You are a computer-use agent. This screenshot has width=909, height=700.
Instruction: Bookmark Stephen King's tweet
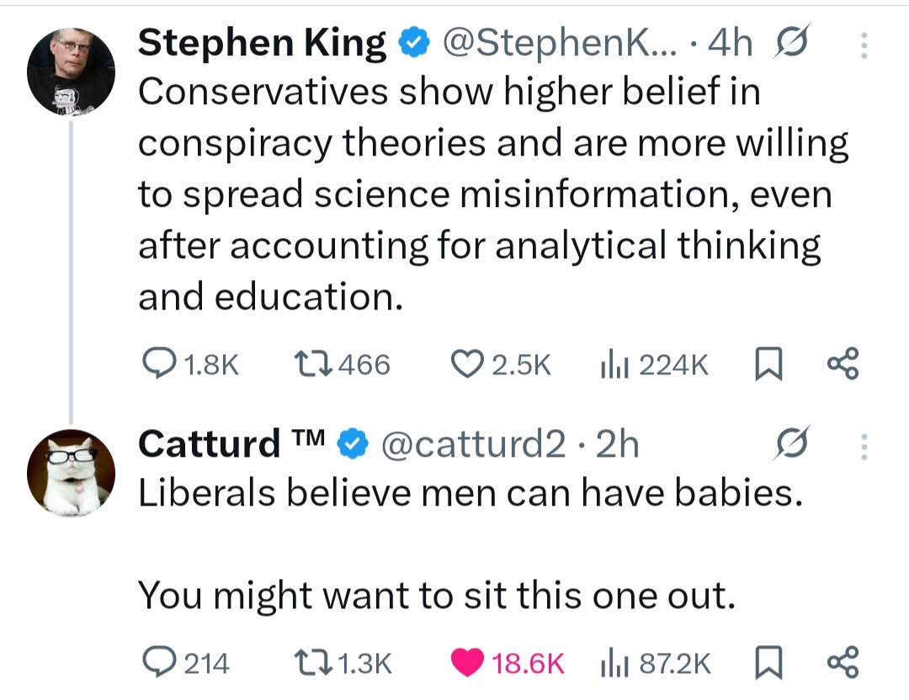point(763,364)
